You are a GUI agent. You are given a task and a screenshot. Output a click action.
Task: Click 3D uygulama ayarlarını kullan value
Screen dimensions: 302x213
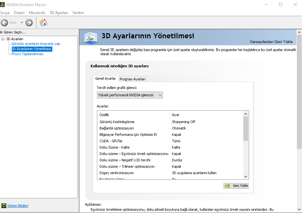[x=194, y=173]
